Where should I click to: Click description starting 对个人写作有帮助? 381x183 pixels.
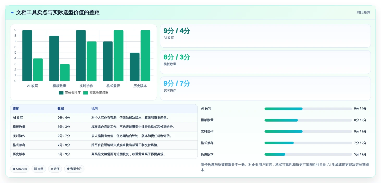[130, 118]
